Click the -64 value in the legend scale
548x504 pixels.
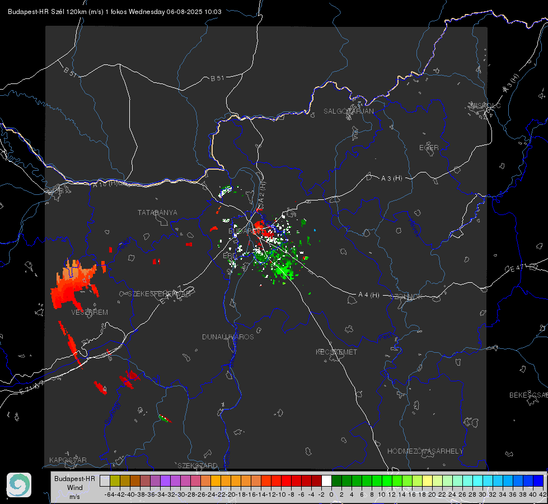pos(110,494)
